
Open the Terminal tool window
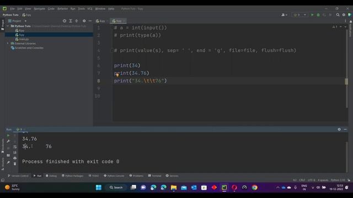[x=154, y=175]
